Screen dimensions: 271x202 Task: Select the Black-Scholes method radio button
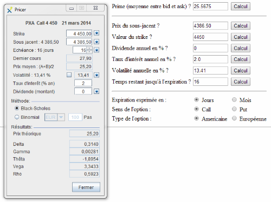click(x=17, y=108)
